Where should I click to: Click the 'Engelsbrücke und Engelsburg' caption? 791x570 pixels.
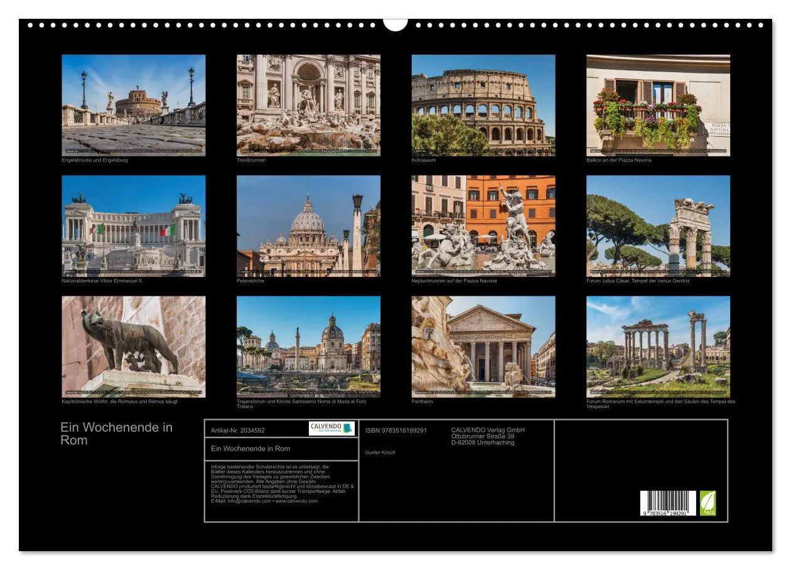95,160
